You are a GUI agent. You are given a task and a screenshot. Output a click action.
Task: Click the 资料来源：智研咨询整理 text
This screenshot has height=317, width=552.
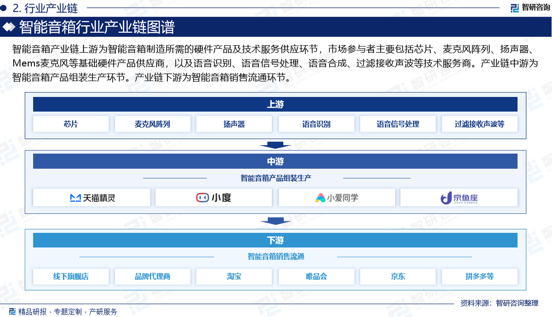click(499, 303)
